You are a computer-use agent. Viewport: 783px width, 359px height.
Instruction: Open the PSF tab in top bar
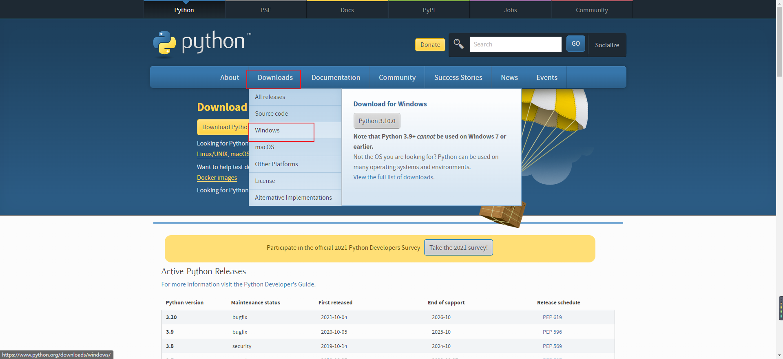coord(265,10)
